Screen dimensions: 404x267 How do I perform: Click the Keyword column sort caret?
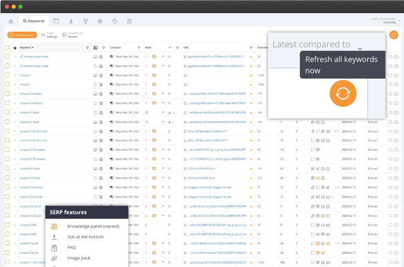pos(33,48)
